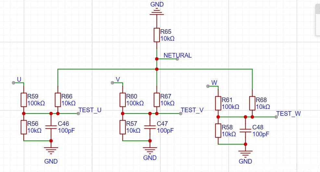Click the W net label
This screenshot has height=172, width=320.
click(214, 83)
